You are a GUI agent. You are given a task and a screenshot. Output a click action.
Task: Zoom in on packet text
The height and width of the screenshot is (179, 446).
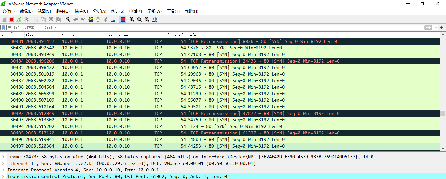(132, 19)
